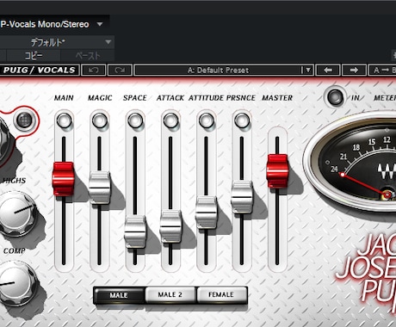Screen dimensions: 396x327
Task: Toggle the ATTITUDE fader on/off light
Action: click(x=207, y=120)
